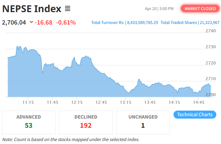
Task: Click the 11:15 time axis label
Action: [28, 102]
